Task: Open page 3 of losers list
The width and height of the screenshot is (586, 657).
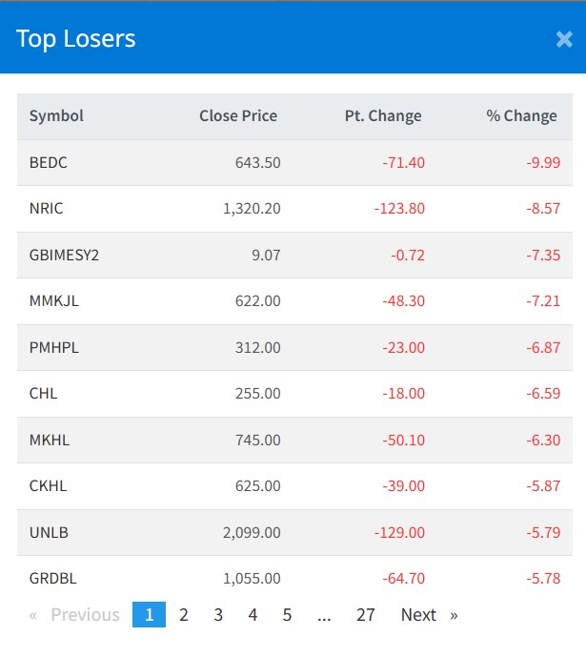Action: click(x=218, y=615)
